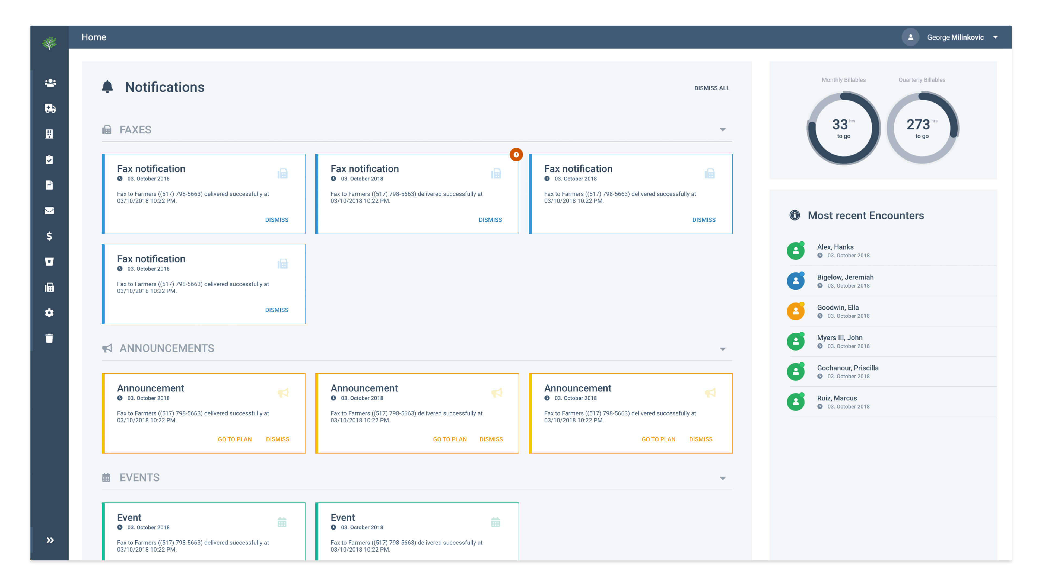Dismiss the third fax notification in top row

[x=704, y=220]
